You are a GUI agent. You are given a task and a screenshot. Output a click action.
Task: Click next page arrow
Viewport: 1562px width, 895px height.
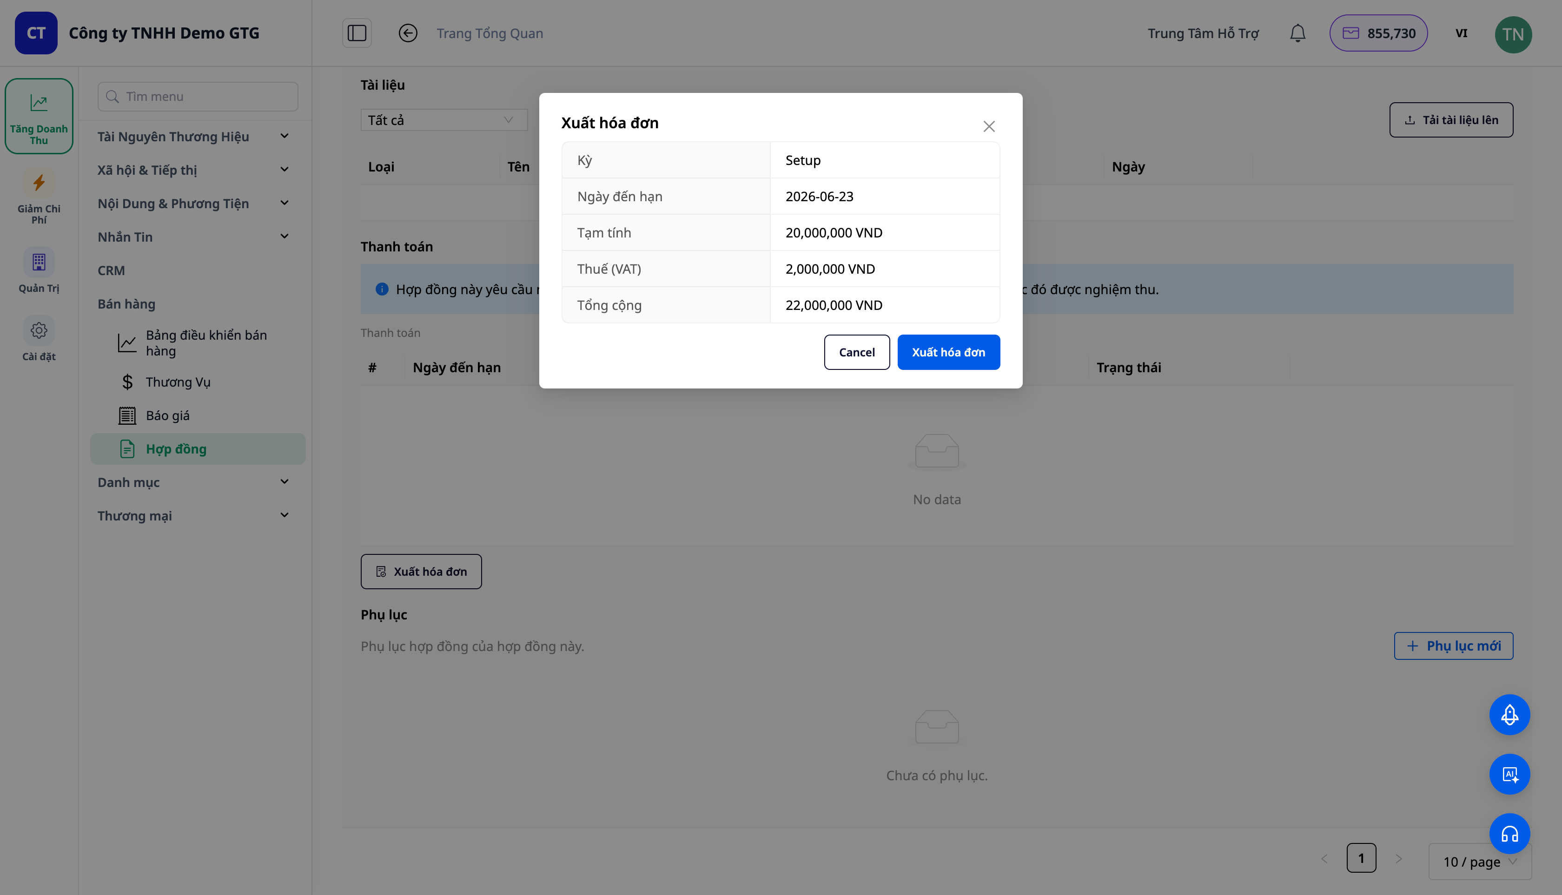coord(1398,858)
